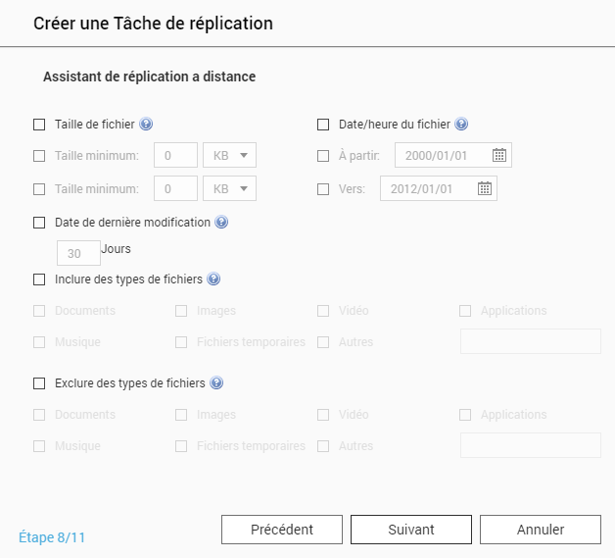Click the Suivant button
Image resolution: width=615 pixels, height=558 pixels.
pos(411,530)
